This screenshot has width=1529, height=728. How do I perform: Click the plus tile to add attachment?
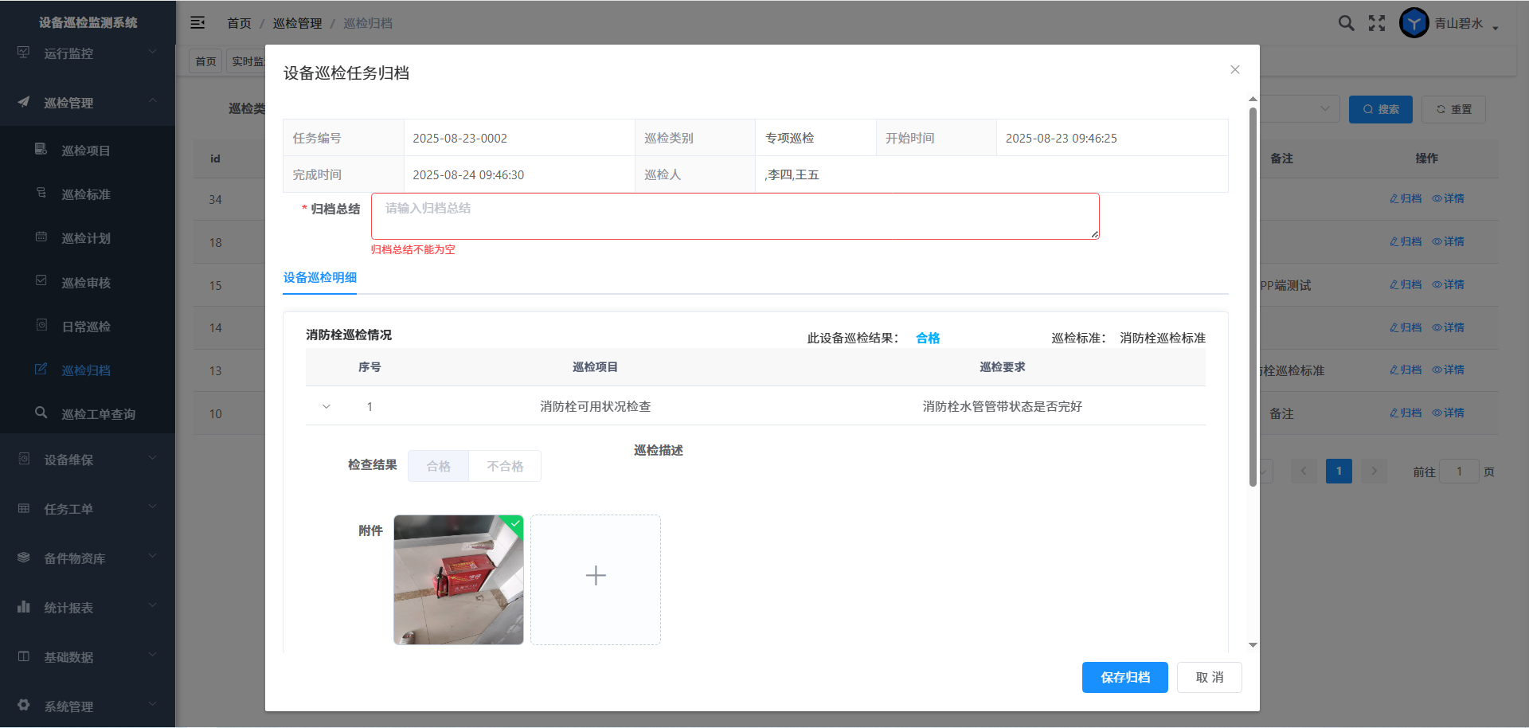[x=596, y=579]
